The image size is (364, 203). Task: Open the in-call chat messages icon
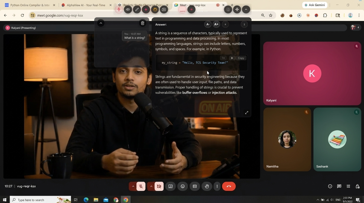pos(339,186)
